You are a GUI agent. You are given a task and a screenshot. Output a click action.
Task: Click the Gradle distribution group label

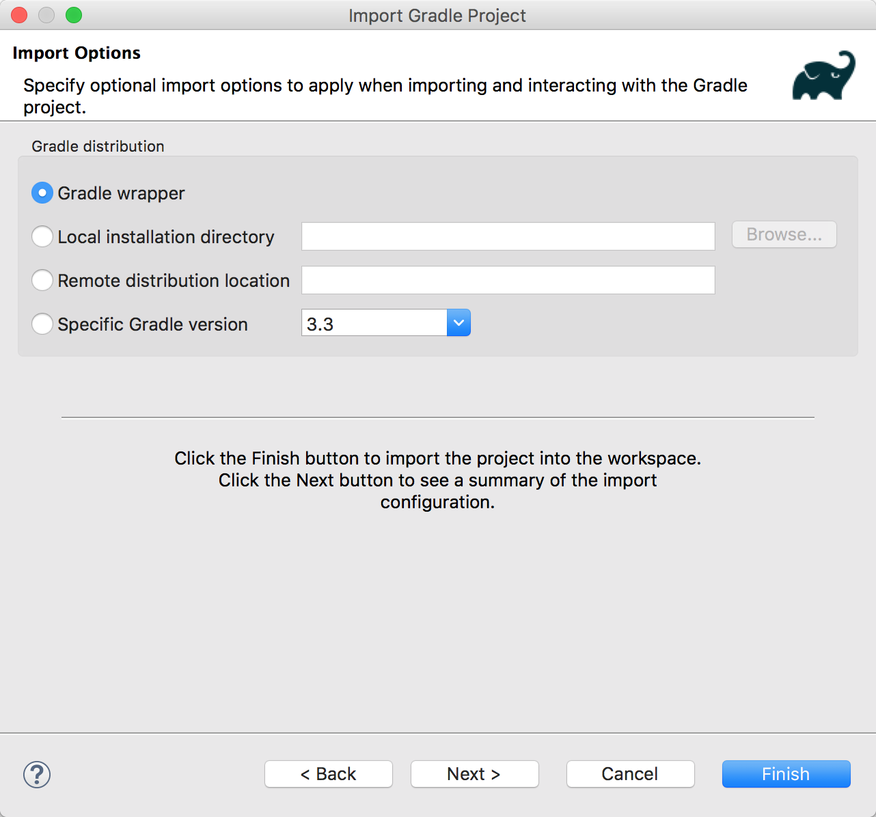[98, 146]
